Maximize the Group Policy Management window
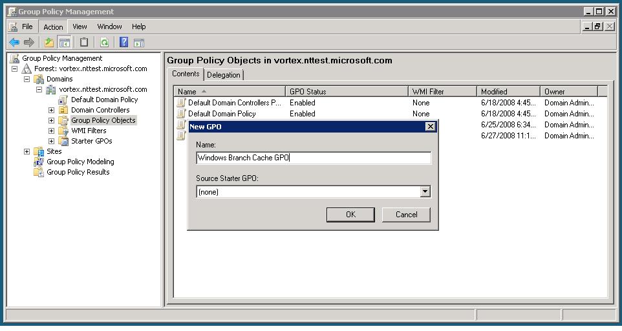 click(599, 12)
